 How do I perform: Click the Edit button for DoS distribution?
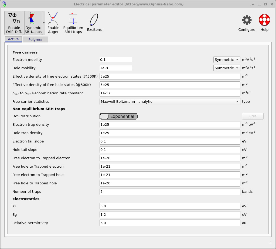(253, 116)
